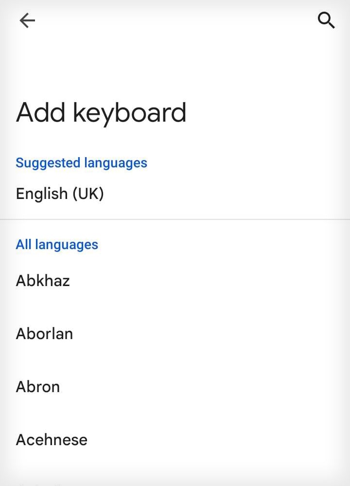This screenshot has width=350, height=486.
Task: Select English (UK) suggested keyboard
Action: [60, 194]
